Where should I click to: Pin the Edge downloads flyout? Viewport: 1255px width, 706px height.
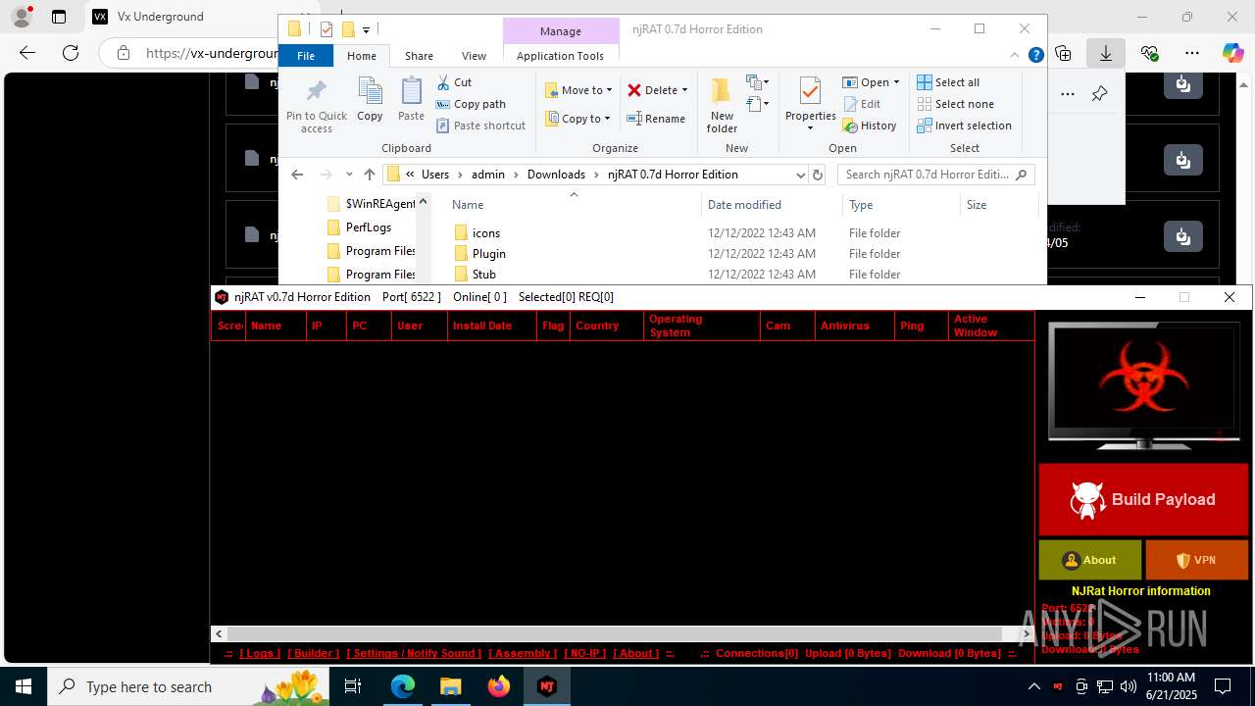tap(1099, 94)
